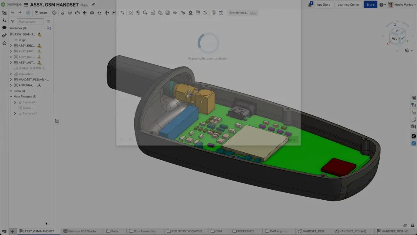This screenshot has height=235, width=417.
Task: Open the comments panel icon
Action: pos(4,28)
